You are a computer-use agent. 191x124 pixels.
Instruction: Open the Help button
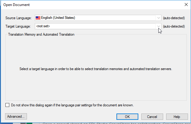(177, 117)
